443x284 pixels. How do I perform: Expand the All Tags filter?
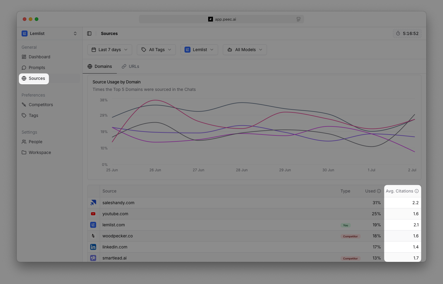pyautogui.click(x=156, y=50)
